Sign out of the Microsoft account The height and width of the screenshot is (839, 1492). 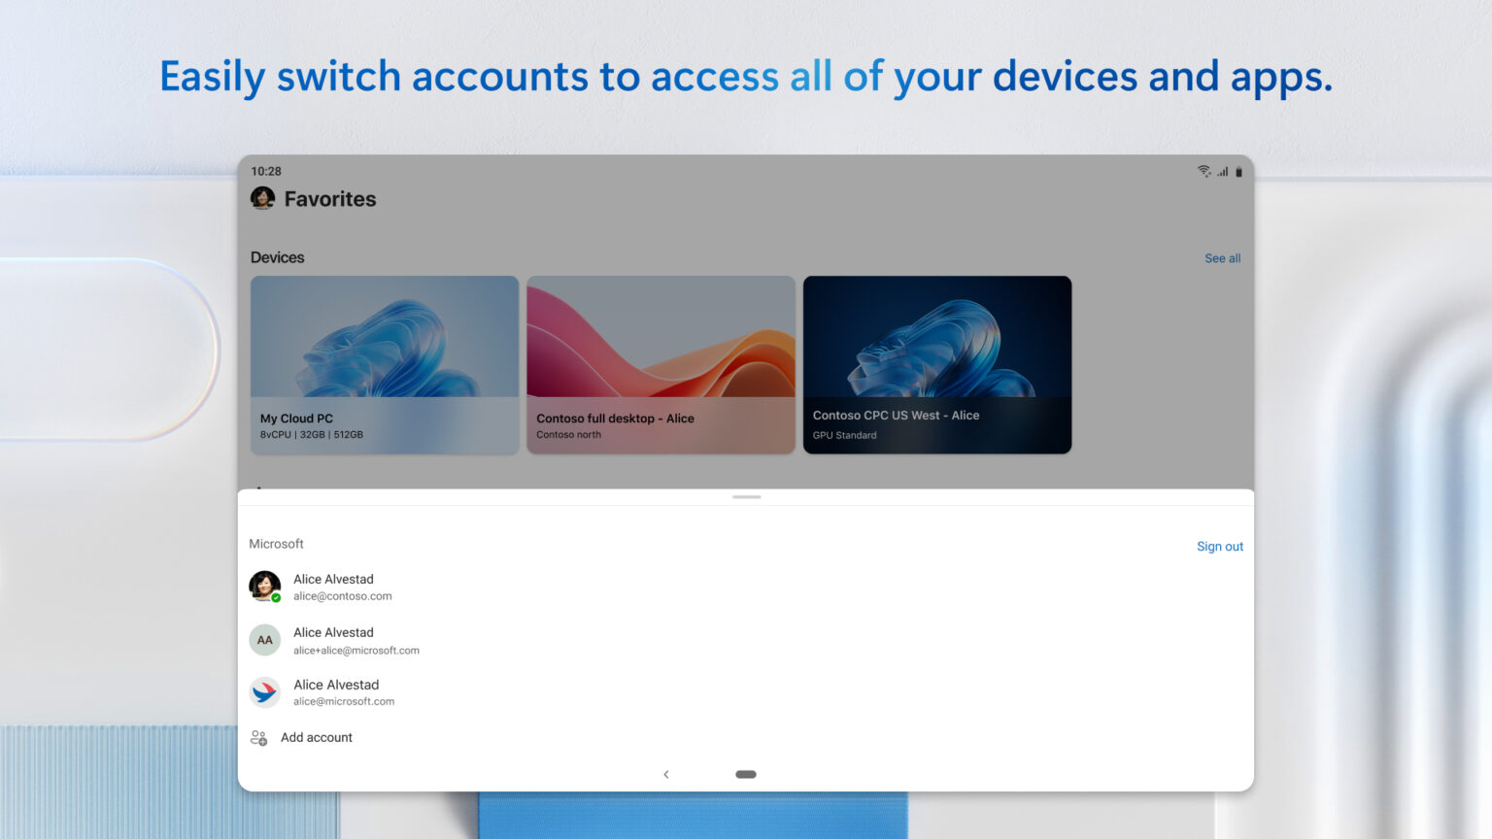click(x=1219, y=546)
